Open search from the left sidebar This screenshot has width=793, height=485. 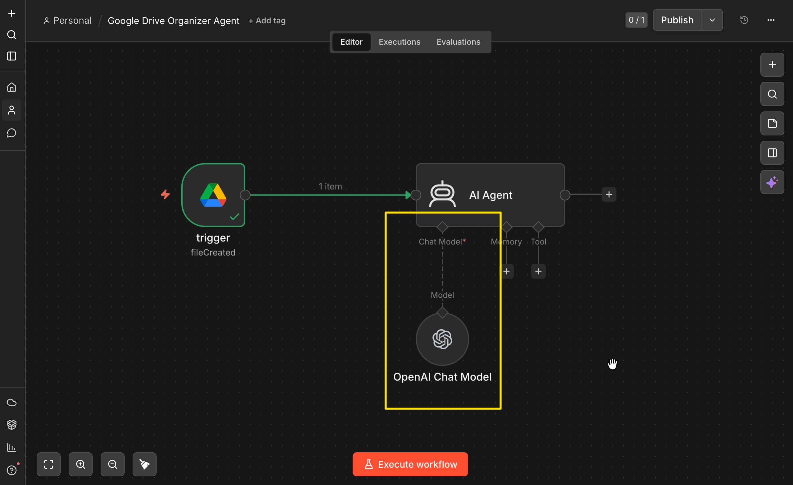point(12,35)
